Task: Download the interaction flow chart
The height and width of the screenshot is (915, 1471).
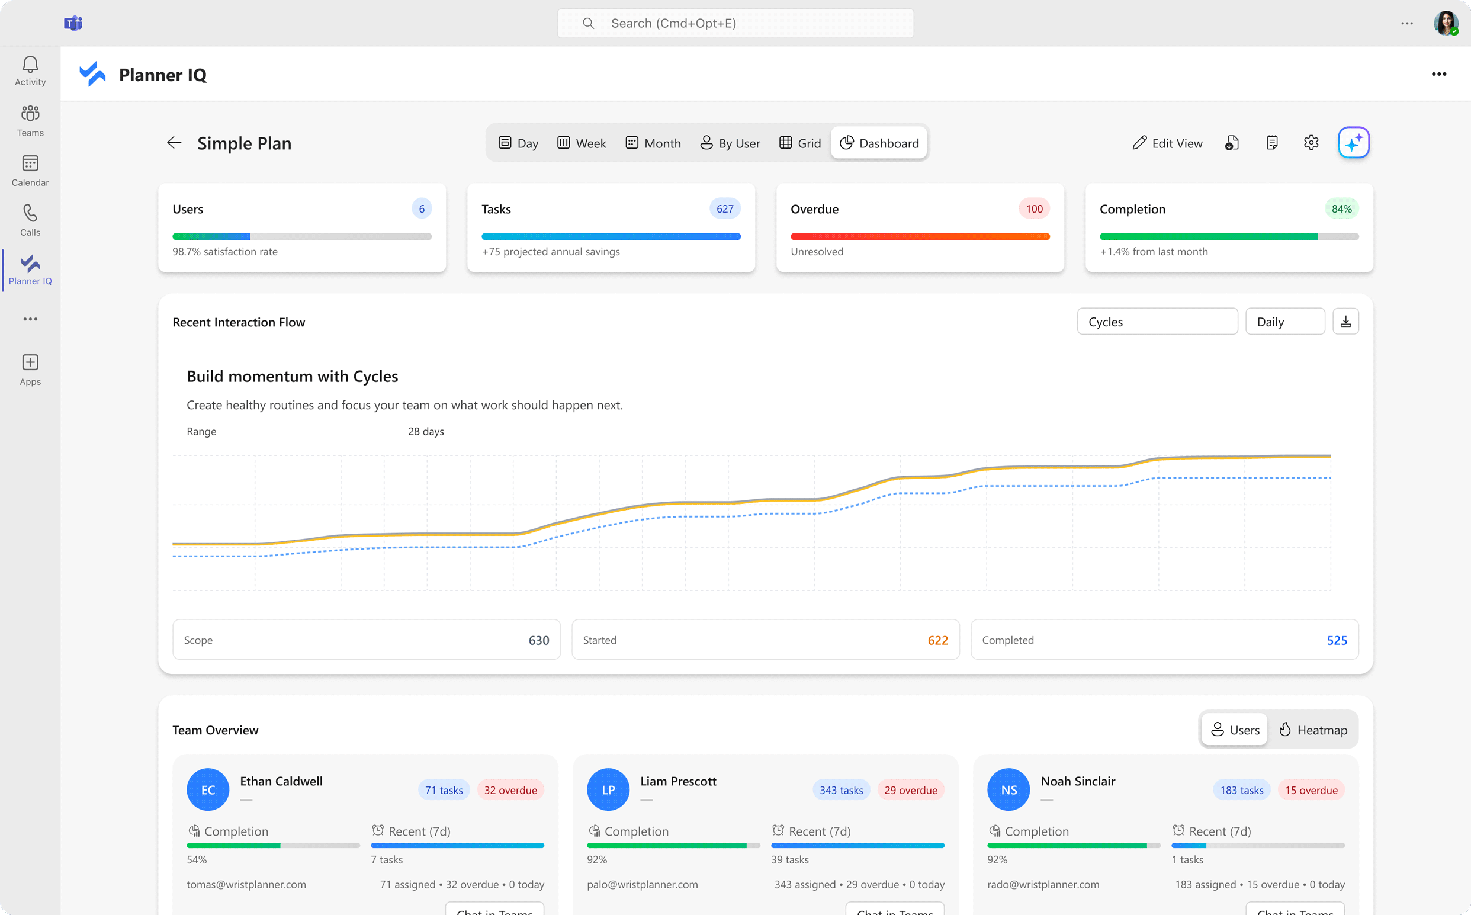Action: click(x=1345, y=322)
